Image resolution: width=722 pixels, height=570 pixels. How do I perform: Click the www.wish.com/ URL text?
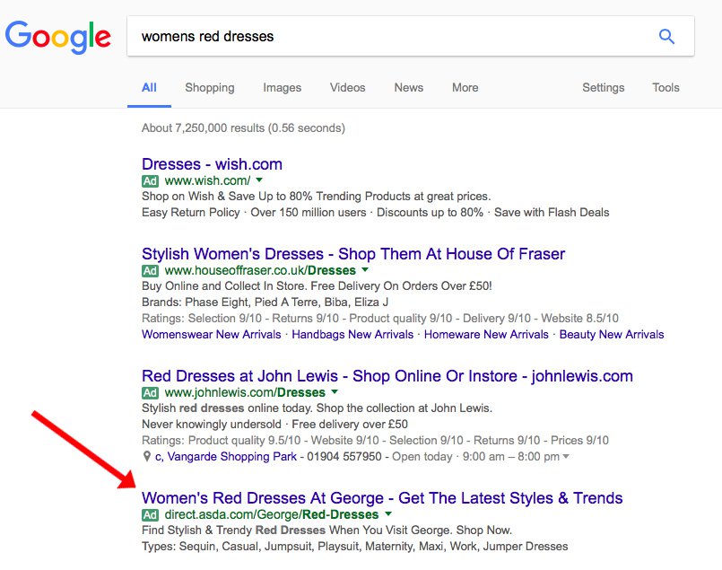[208, 180]
